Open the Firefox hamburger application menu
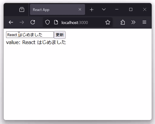Screen dimensions: 155x124 [x=144, y=22]
